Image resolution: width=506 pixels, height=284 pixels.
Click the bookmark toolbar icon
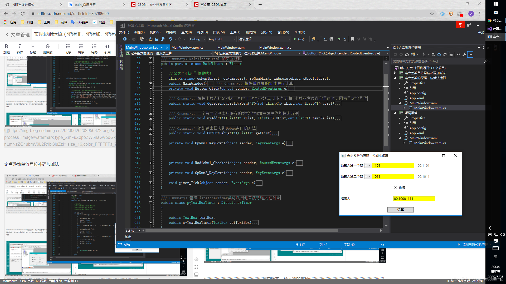pos(352,39)
